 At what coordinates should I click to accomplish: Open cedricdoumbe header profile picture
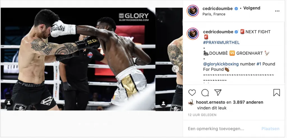[193, 11]
